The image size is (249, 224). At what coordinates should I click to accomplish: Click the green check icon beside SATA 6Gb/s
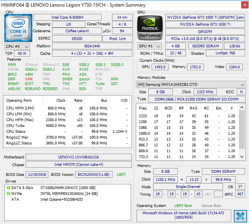click(9, 188)
